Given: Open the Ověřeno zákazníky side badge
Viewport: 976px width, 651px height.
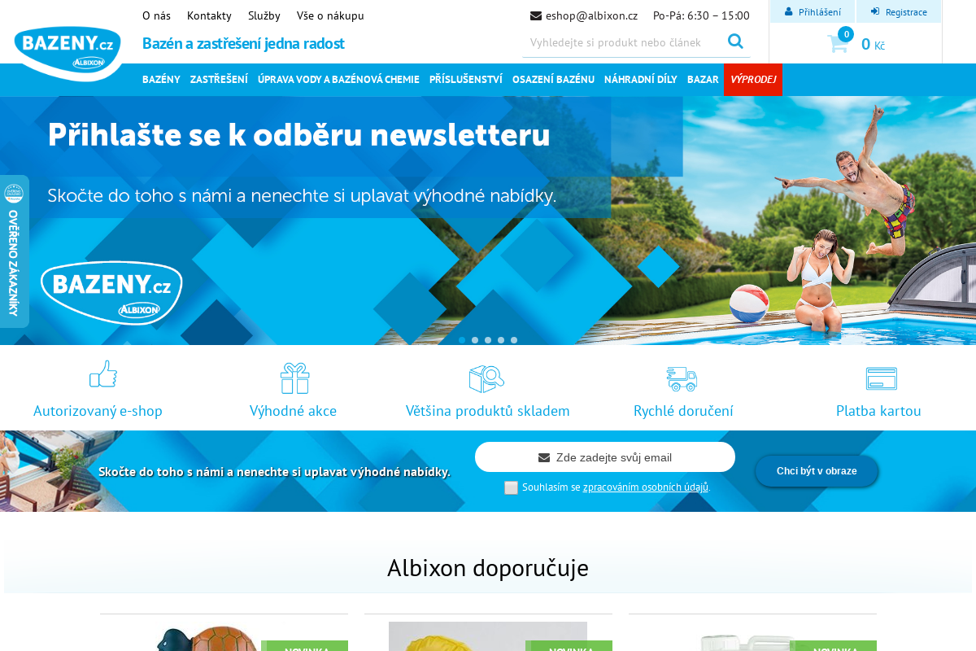Looking at the screenshot, I should [14, 251].
